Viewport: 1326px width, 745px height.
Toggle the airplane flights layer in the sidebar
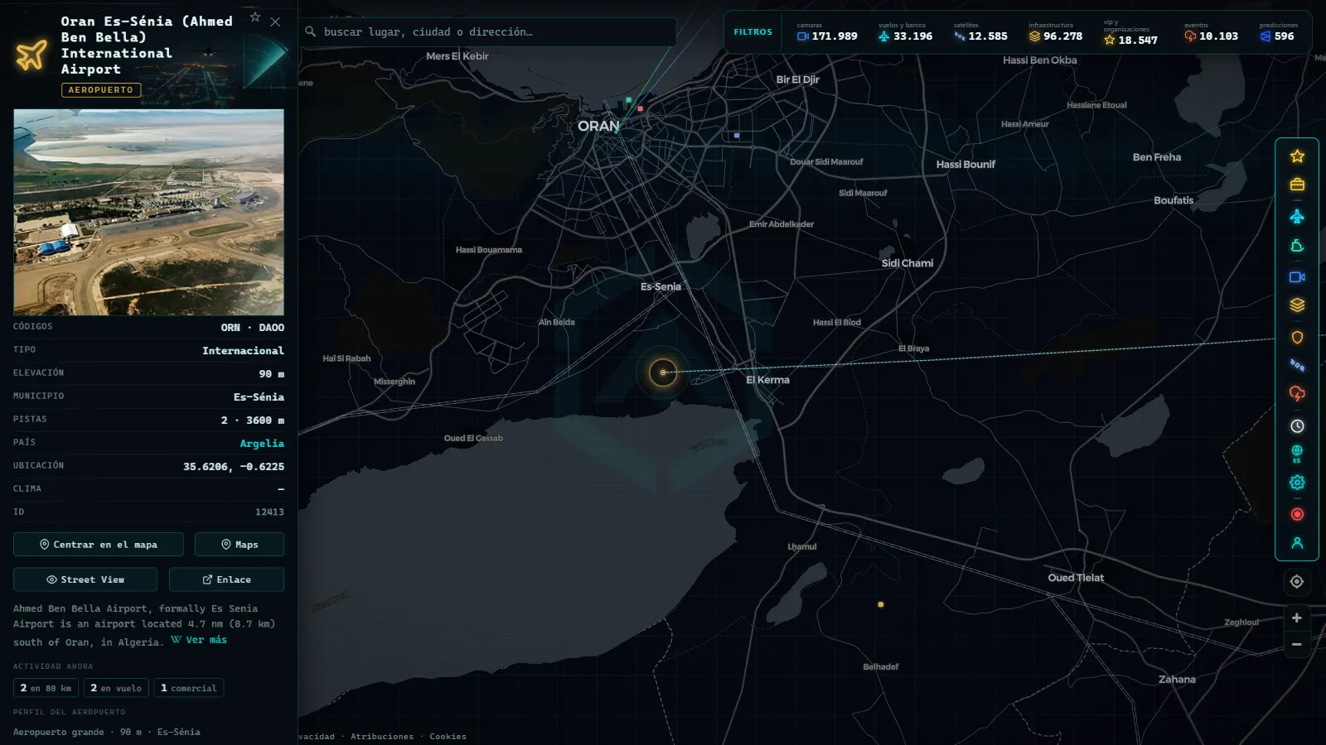point(1297,216)
